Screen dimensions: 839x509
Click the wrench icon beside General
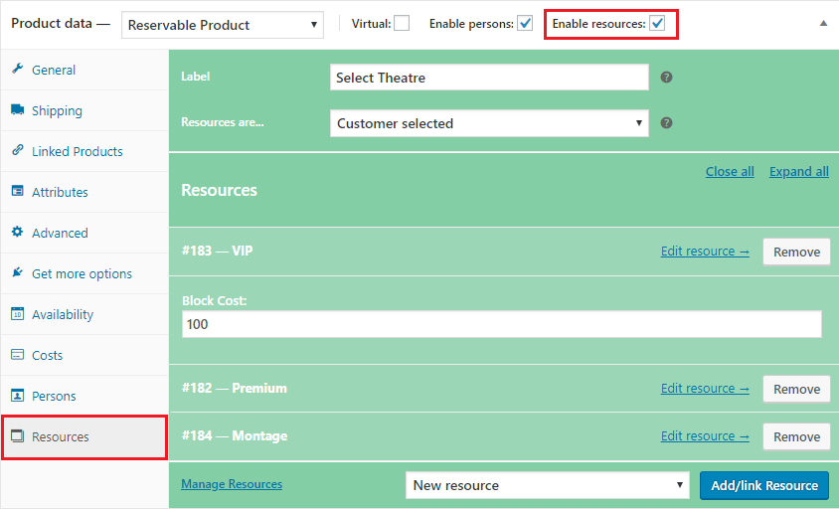pos(17,70)
